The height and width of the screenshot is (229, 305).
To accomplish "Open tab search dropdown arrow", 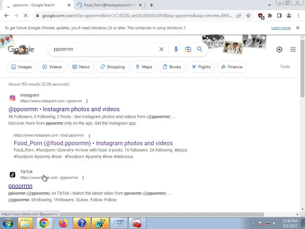I will pos(269,5).
